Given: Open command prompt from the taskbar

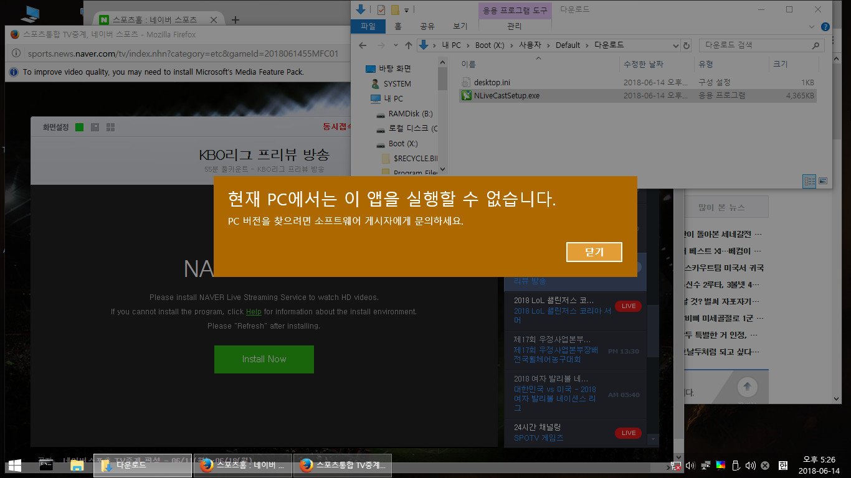Looking at the screenshot, I should coord(46,466).
